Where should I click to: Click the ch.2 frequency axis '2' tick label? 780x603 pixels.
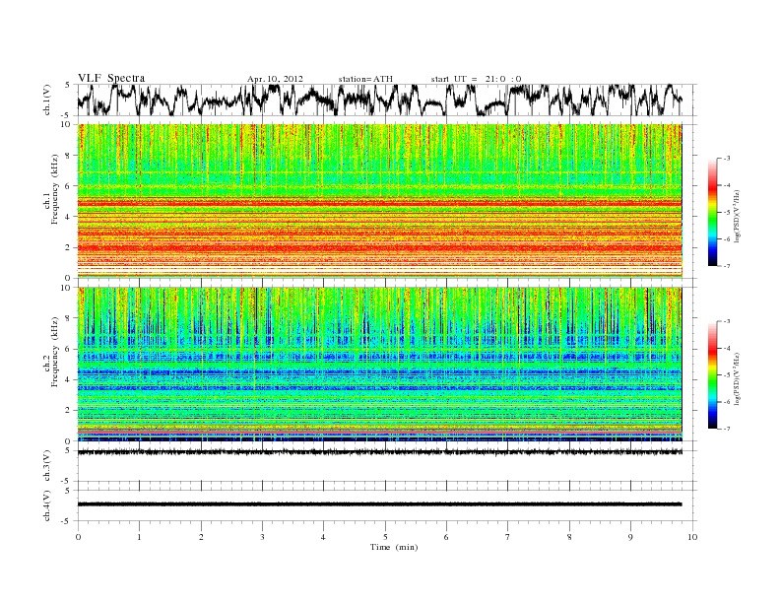pos(68,411)
